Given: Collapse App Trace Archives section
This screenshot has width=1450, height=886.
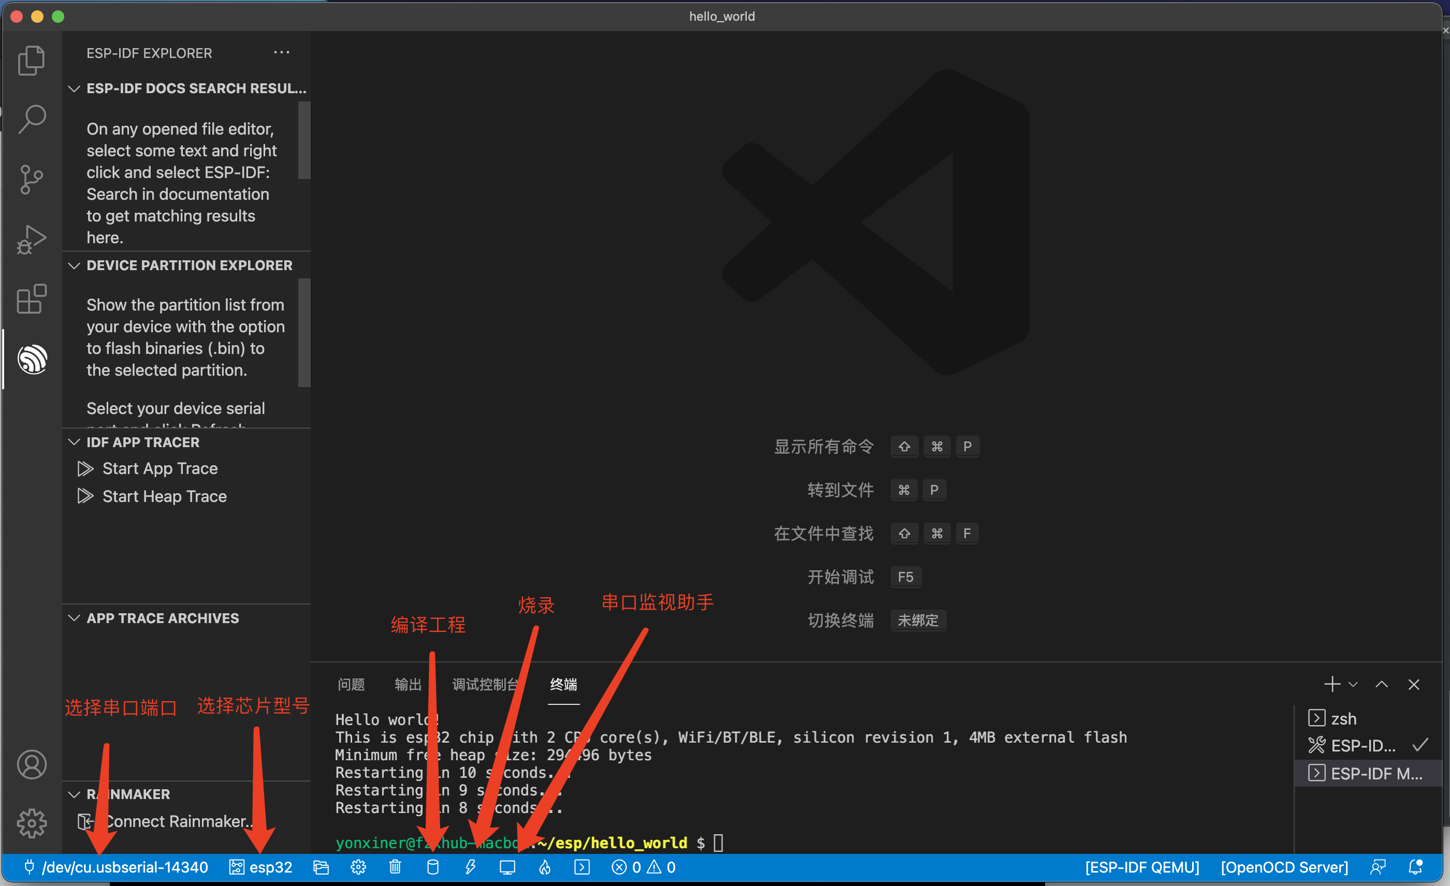Looking at the screenshot, I should 187,618.
